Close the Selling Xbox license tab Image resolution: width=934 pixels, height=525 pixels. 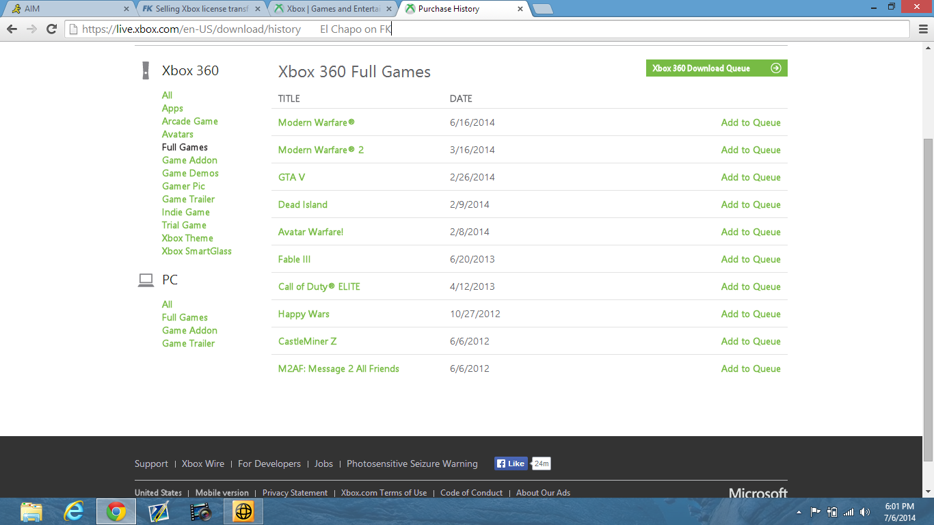click(x=258, y=9)
